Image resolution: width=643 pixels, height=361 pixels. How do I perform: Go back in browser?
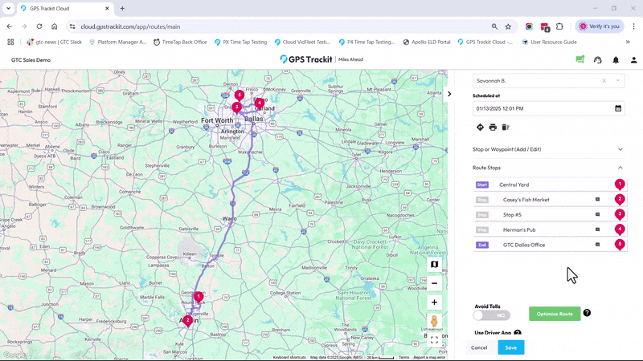pyautogui.click(x=10, y=26)
